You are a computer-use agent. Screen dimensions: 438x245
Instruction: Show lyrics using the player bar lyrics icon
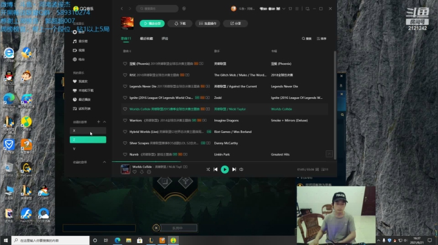[317, 169]
